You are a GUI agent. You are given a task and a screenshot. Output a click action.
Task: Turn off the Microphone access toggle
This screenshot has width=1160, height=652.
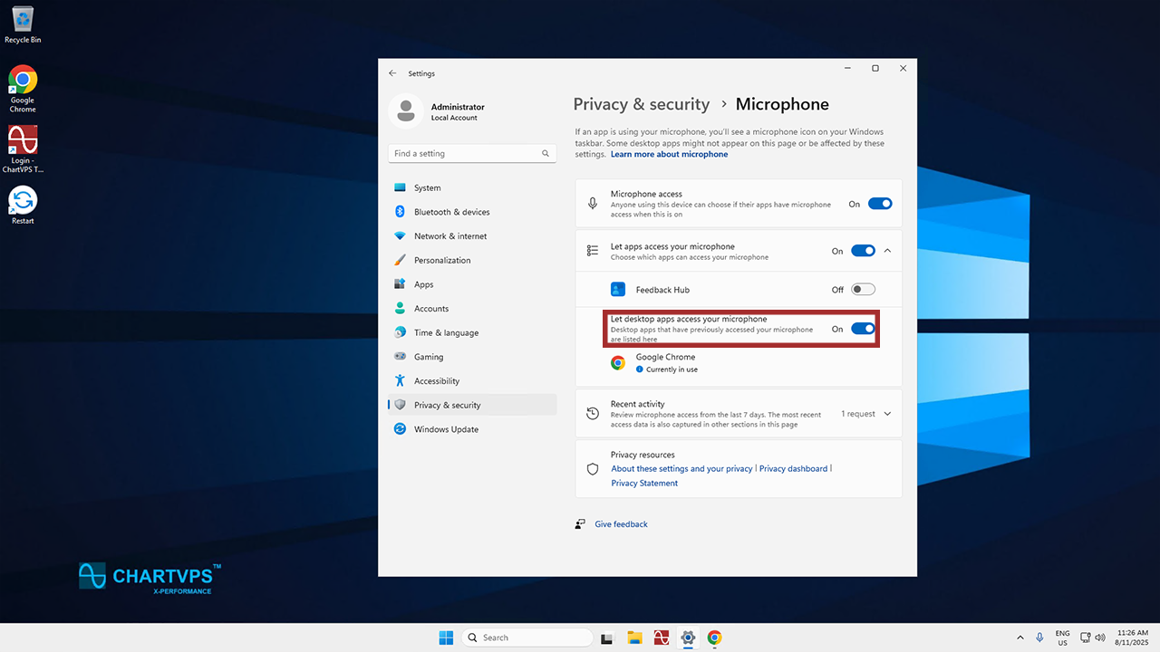[x=880, y=204]
